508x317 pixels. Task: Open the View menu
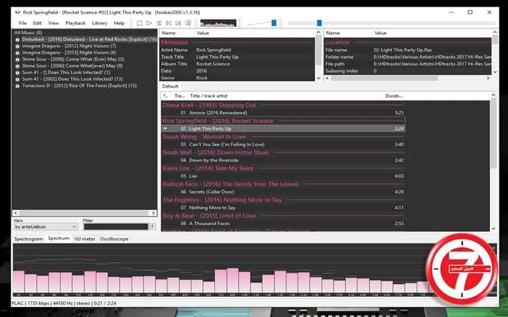click(54, 23)
